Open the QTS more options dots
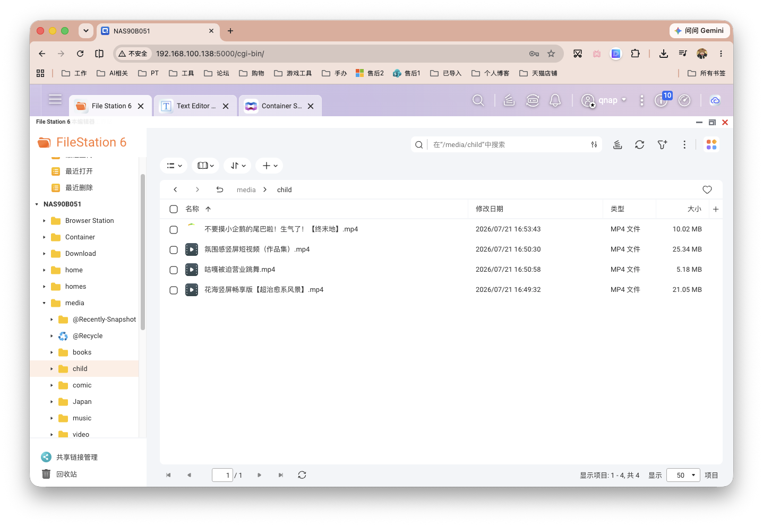 point(642,100)
